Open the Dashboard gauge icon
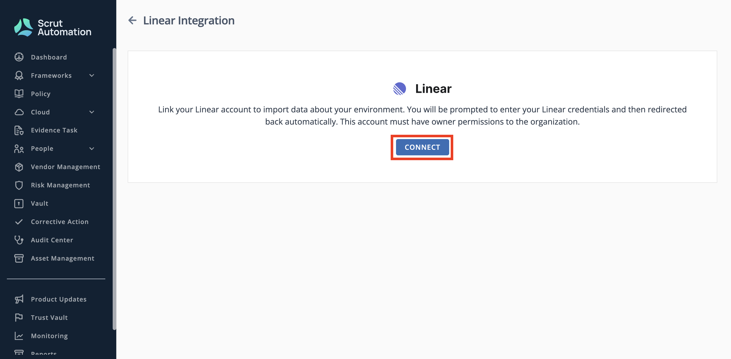This screenshot has height=359, width=731. [19, 57]
